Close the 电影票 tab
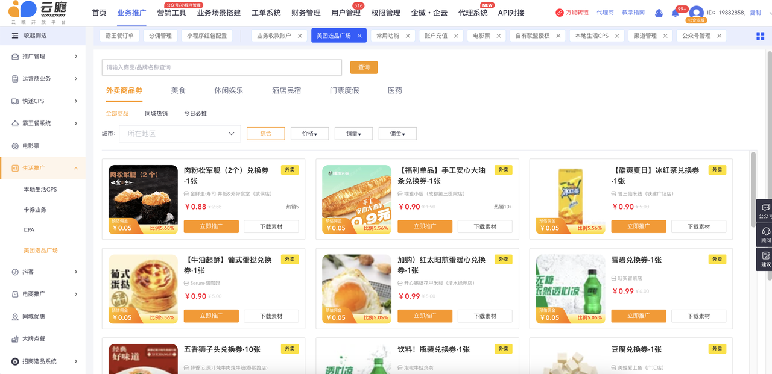Viewport: 772px width, 374px height. [x=499, y=36]
